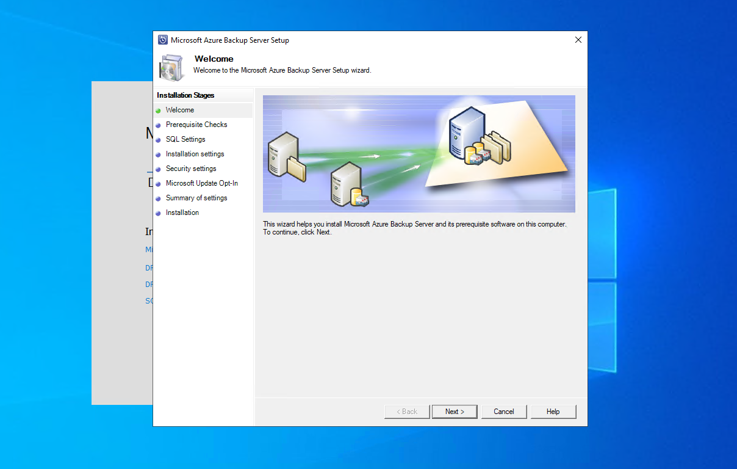Click the Next button
737x469 pixels.
(x=455, y=412)
